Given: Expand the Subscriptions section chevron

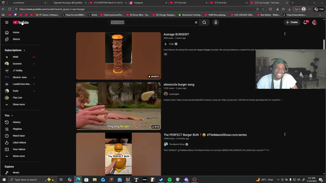Looking at the screenshot, I should (x=24, y=50).
